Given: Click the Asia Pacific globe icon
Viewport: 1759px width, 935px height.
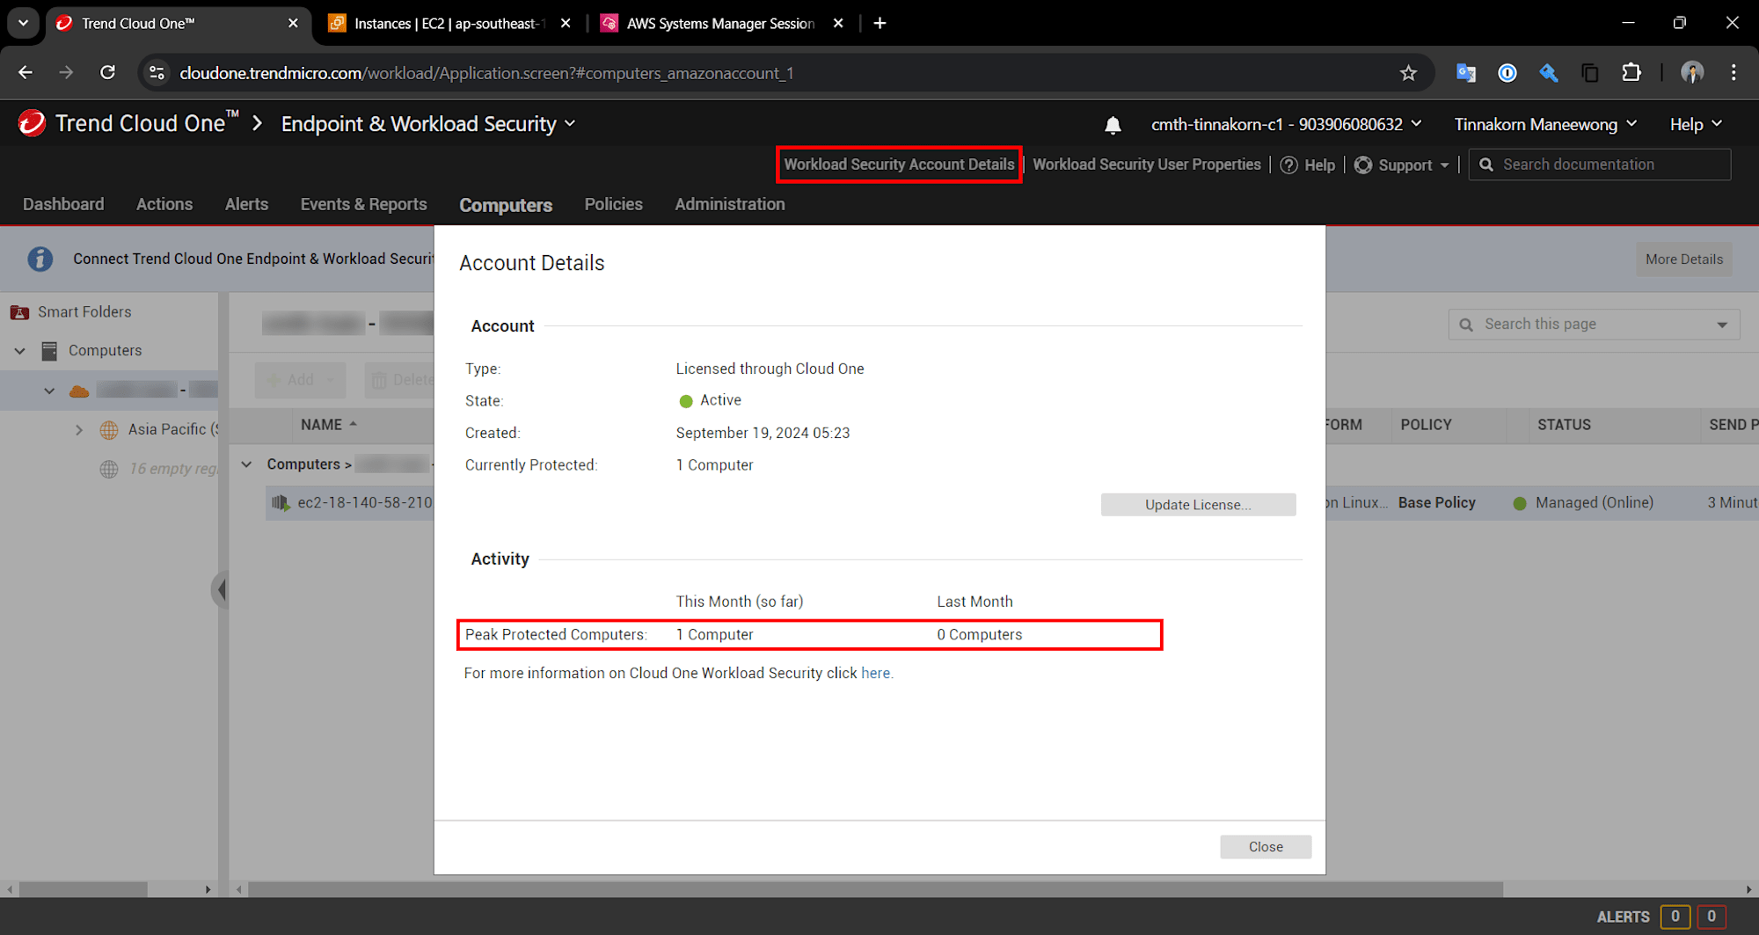Looking at the screenshot, I should (109, 430).
